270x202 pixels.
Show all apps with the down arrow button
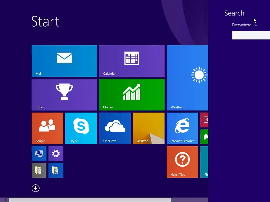point(36,188)
